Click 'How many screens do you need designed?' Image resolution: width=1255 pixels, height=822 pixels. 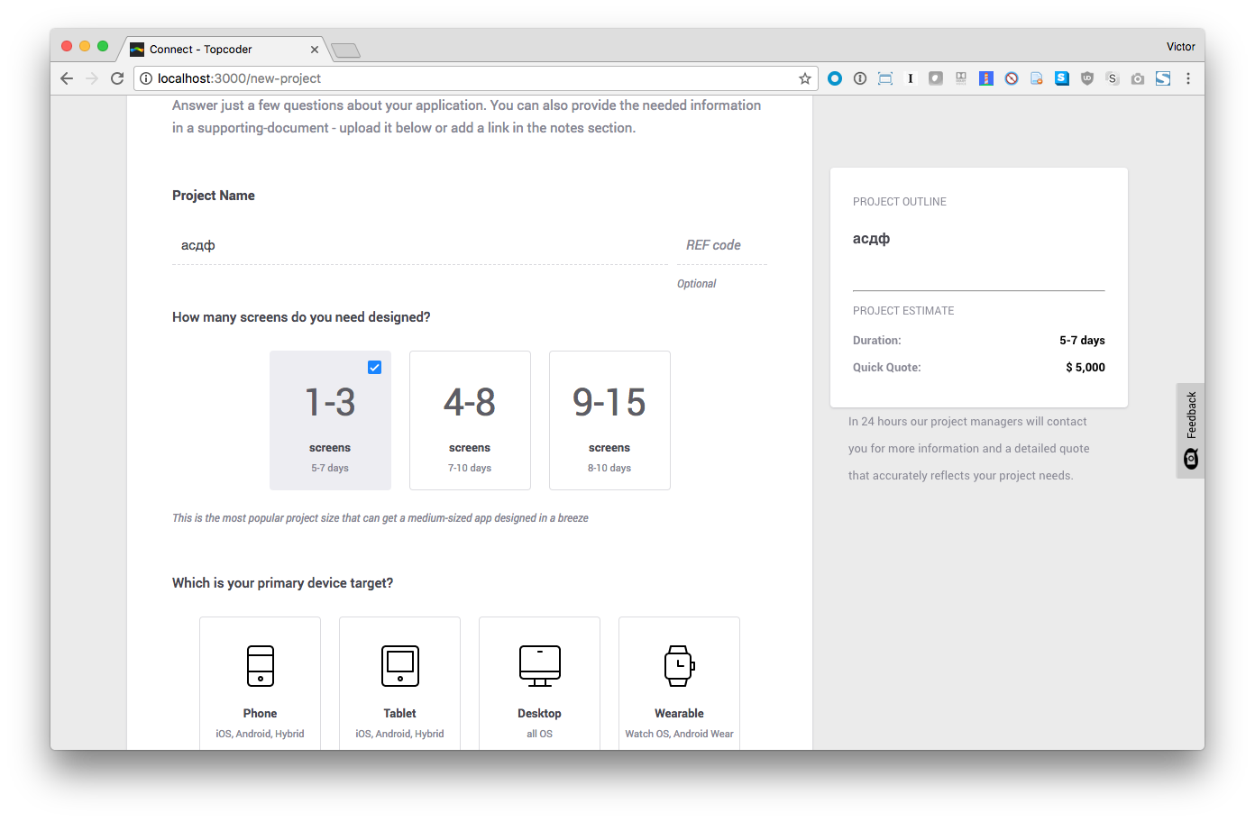pyautogui.click(x=301, y=317)
